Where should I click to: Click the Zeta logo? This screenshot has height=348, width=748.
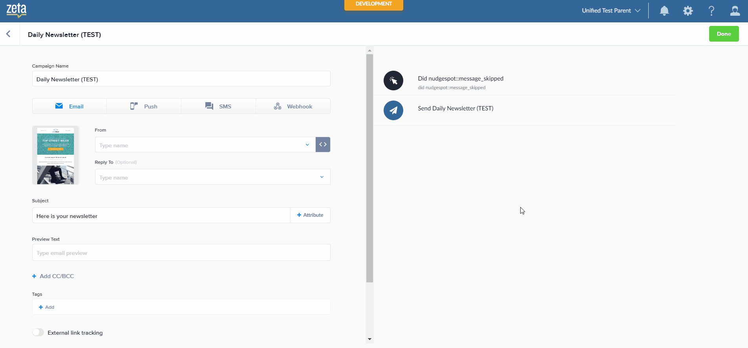16,11
